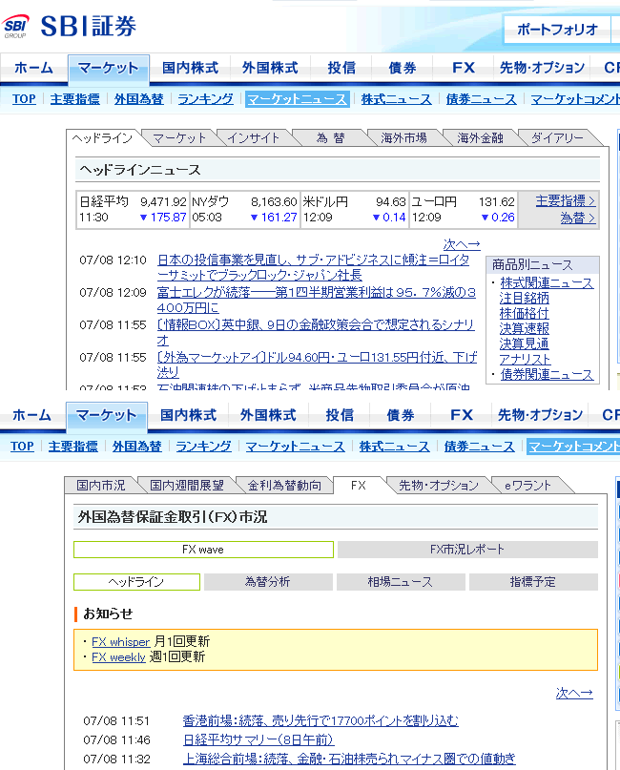Click the 主要指標 > link beside the quotes

tap(565, 200)
